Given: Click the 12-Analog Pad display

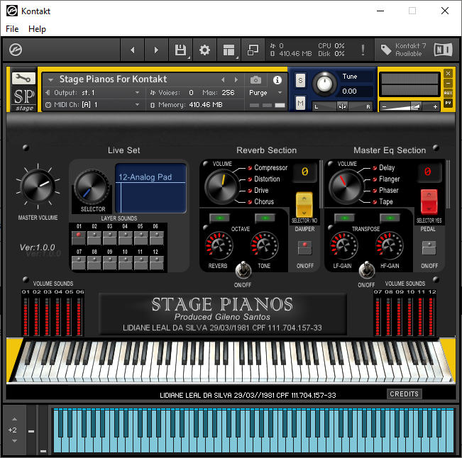Looking at the screenshot, I should coord(151,188).
